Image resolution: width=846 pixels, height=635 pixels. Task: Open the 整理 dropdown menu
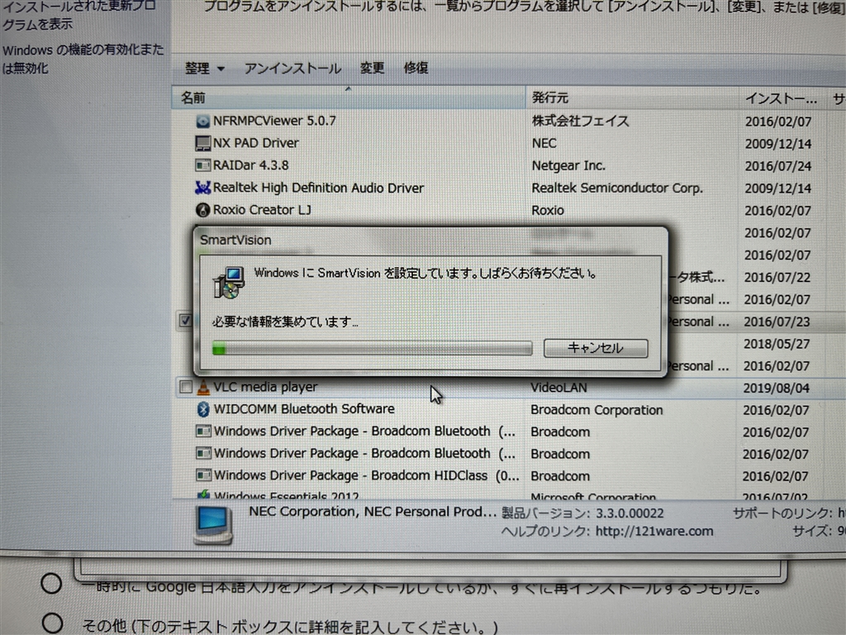[x=205, y=69]
